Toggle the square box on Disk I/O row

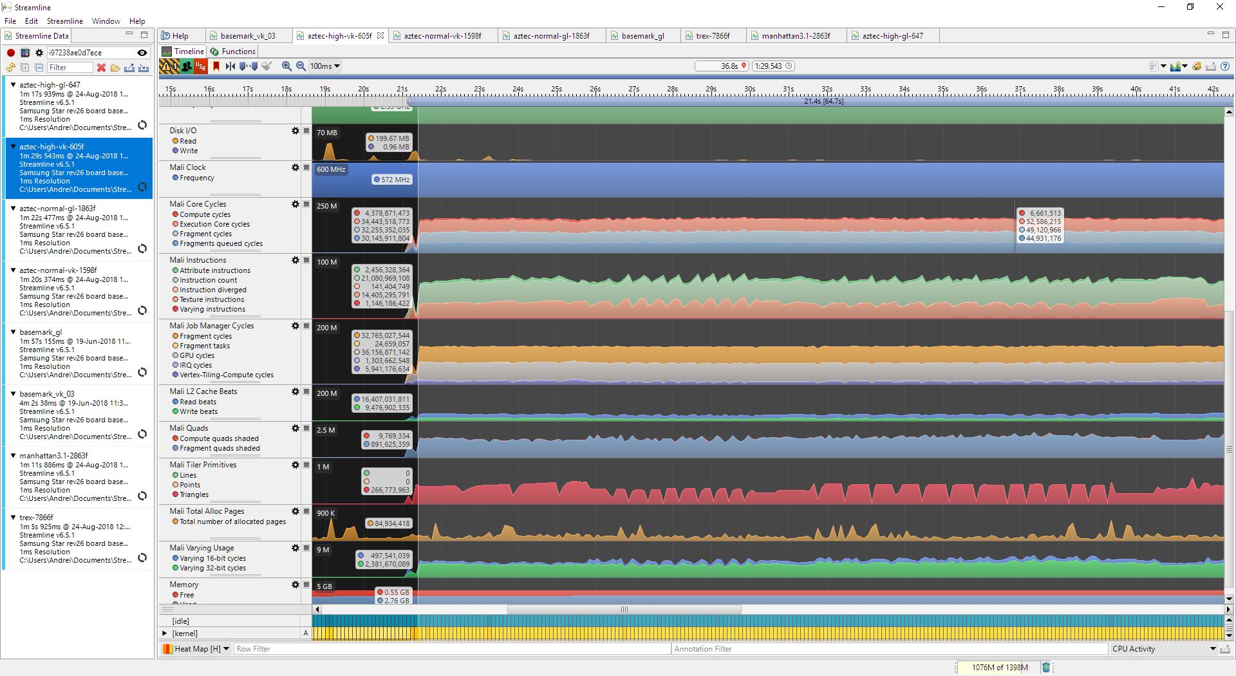coord(306,131)
